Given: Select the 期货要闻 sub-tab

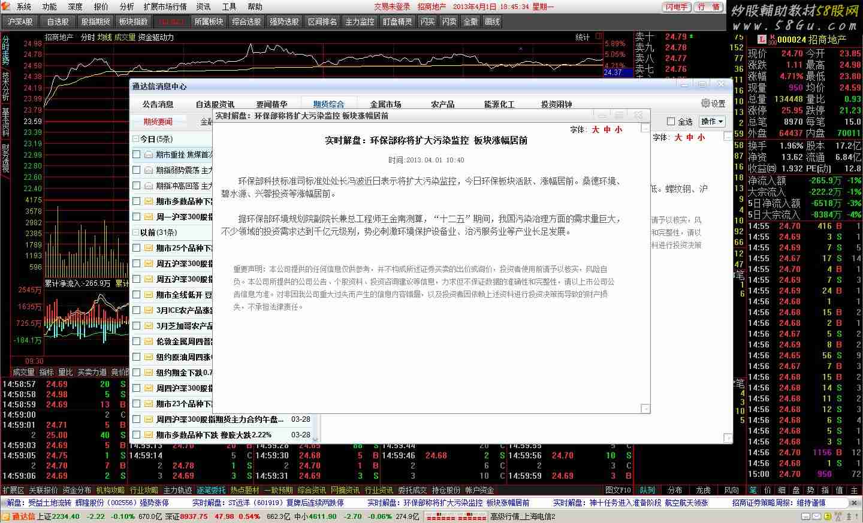Looking at the screenshot, I should [x=158, y=122].
